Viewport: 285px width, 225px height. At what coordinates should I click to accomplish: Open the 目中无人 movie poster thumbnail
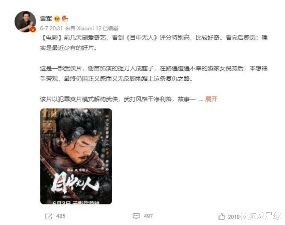[x=76, y=156]
